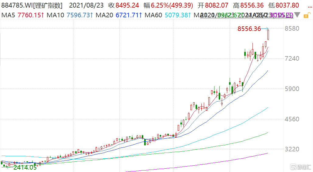Select the MA20 6721.71 indicator label

pos(119,15)
